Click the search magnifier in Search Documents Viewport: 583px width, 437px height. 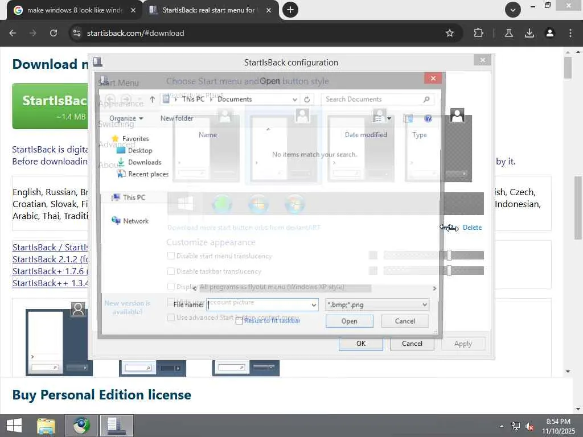pos(426,99)
